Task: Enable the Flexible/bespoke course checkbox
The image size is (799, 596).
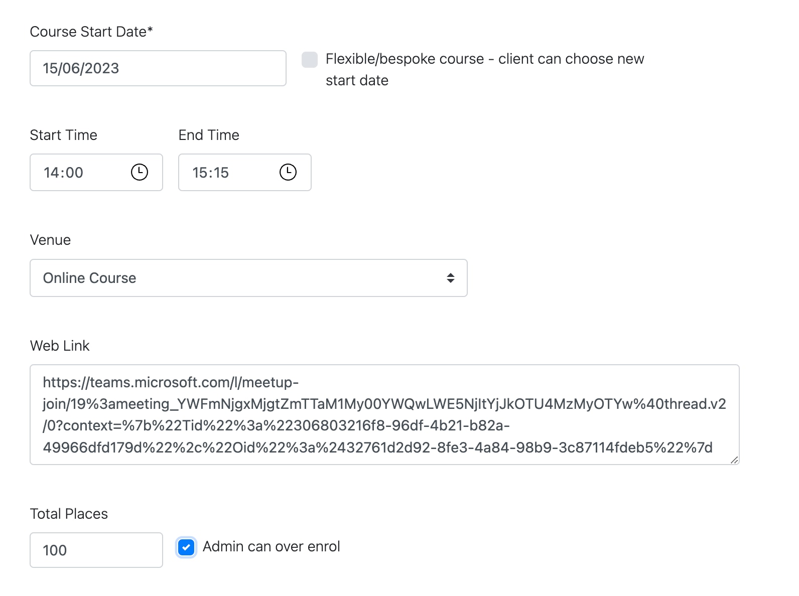Action: pyautogui.click(x=310, y=59)
